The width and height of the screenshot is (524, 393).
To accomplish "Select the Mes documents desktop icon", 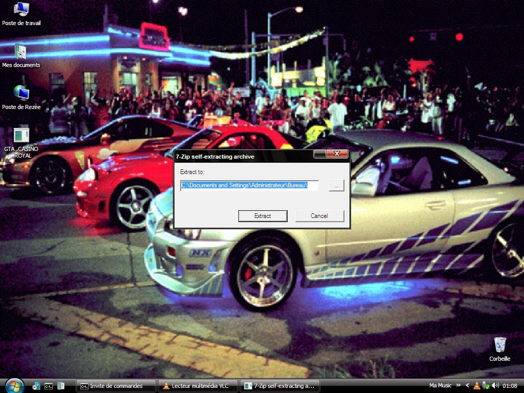I will 21,55.
